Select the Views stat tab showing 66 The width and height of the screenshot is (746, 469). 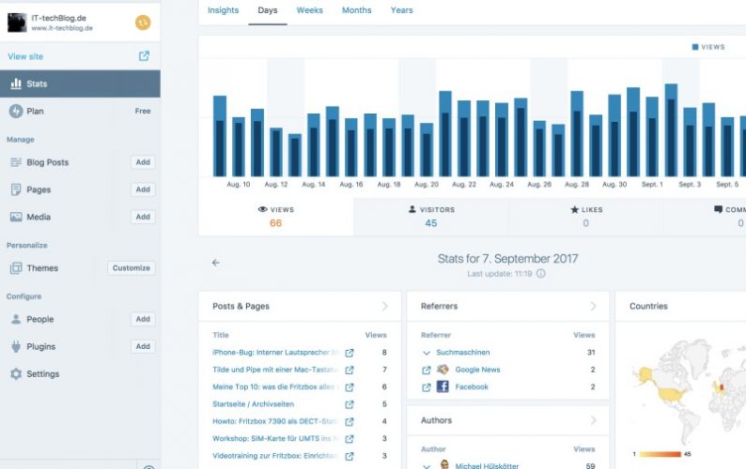point(276,216)
